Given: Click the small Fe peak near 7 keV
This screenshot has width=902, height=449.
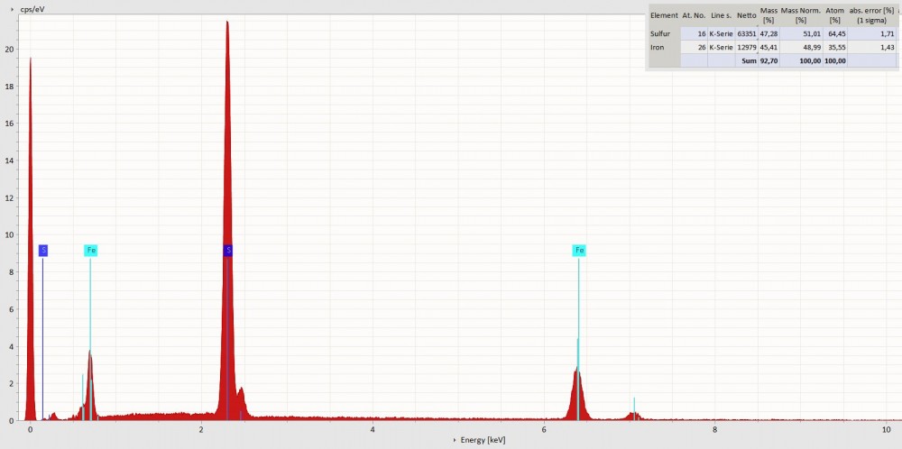Looking at the screenshot, I should (x=634, y=415).
